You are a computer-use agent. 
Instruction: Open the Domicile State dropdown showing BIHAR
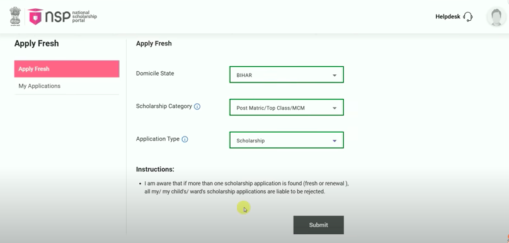pyautogui.click(x=287, y=75)
